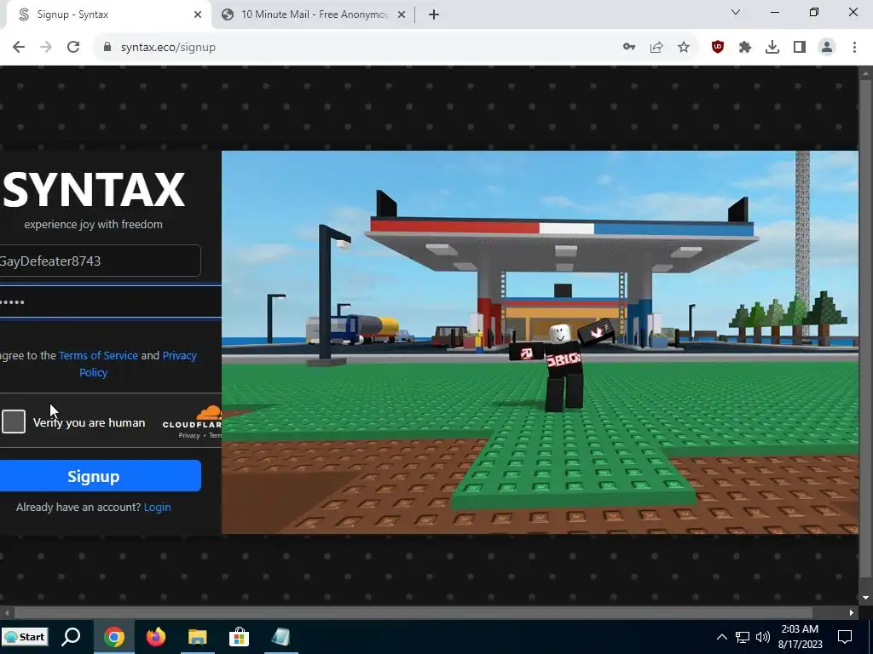Open a new browser tab
The height and width of the screenshot is (654, 873).
pyautogui.click(x=434, y=15)
